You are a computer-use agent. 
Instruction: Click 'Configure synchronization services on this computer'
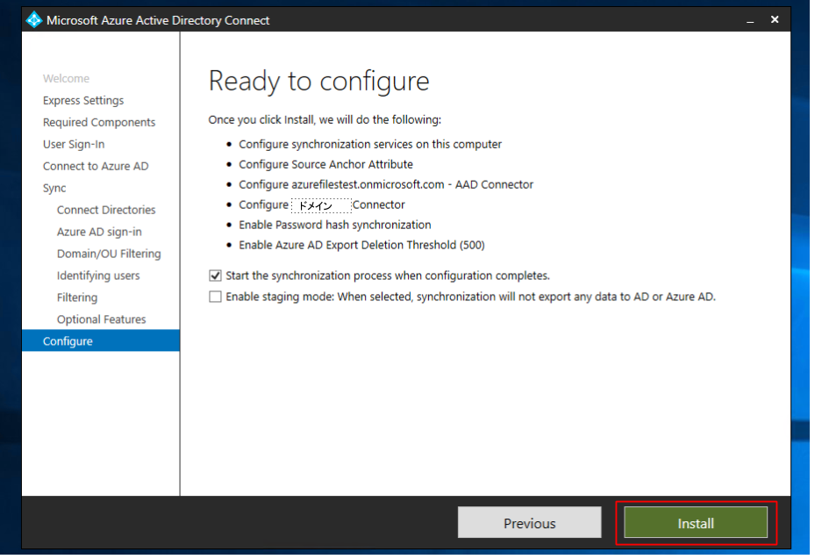[370, 144]
